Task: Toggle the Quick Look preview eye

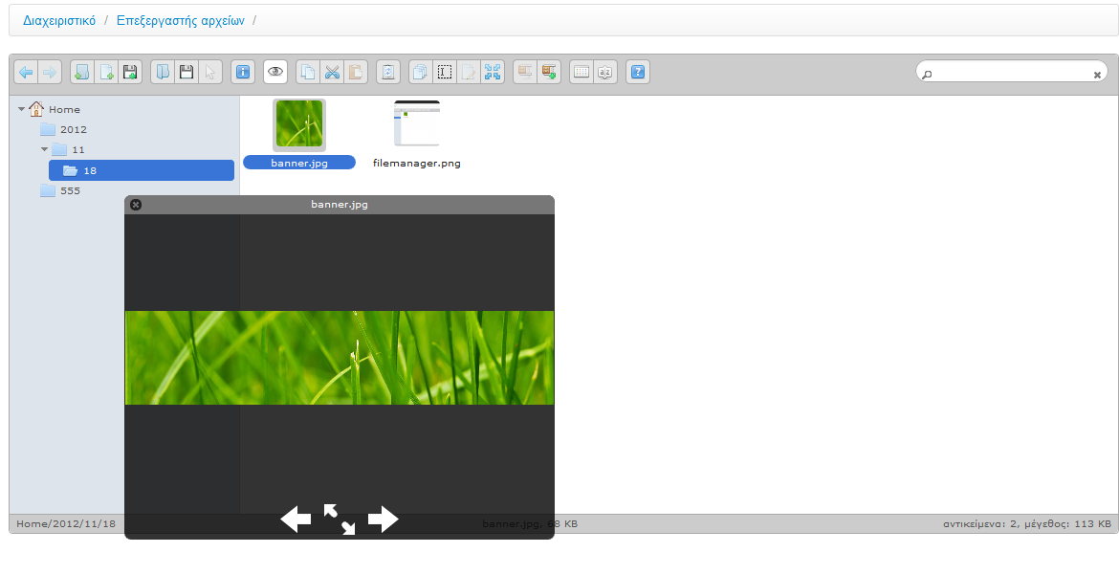Action: 275,72
